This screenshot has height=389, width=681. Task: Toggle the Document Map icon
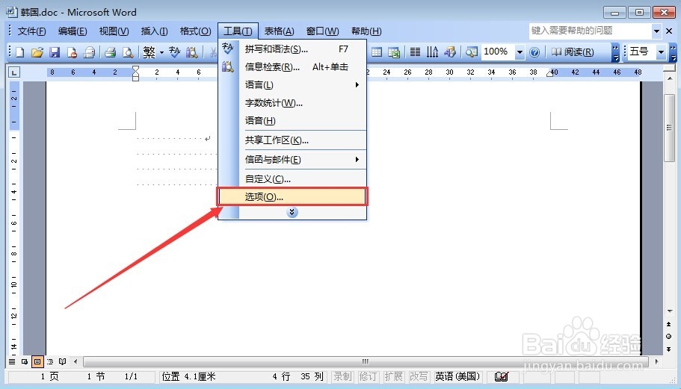click(471, 52)
